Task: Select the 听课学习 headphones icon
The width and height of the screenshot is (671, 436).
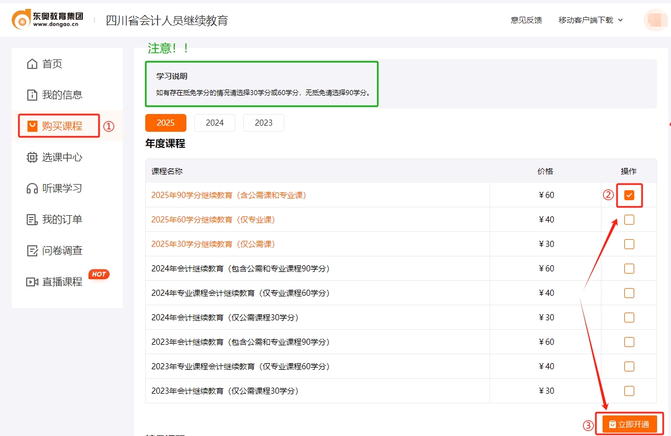Action: click(33, 188)
